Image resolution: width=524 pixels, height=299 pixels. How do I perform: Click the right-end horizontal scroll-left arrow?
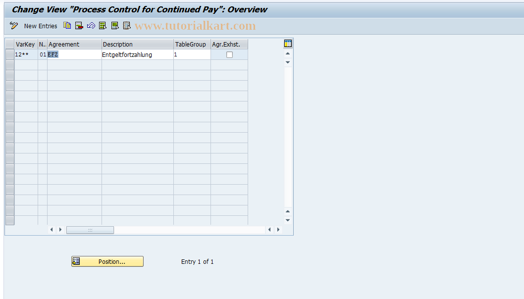[269, 230]
